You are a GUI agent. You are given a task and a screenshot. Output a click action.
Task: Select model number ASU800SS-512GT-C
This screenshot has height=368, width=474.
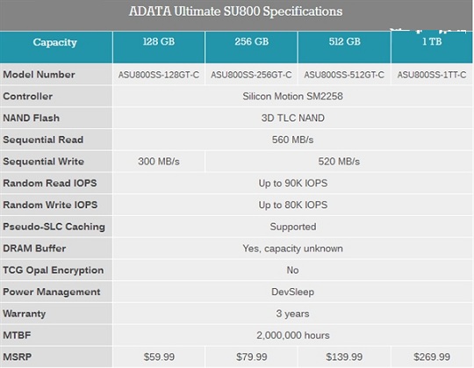[x=344, y=75]
